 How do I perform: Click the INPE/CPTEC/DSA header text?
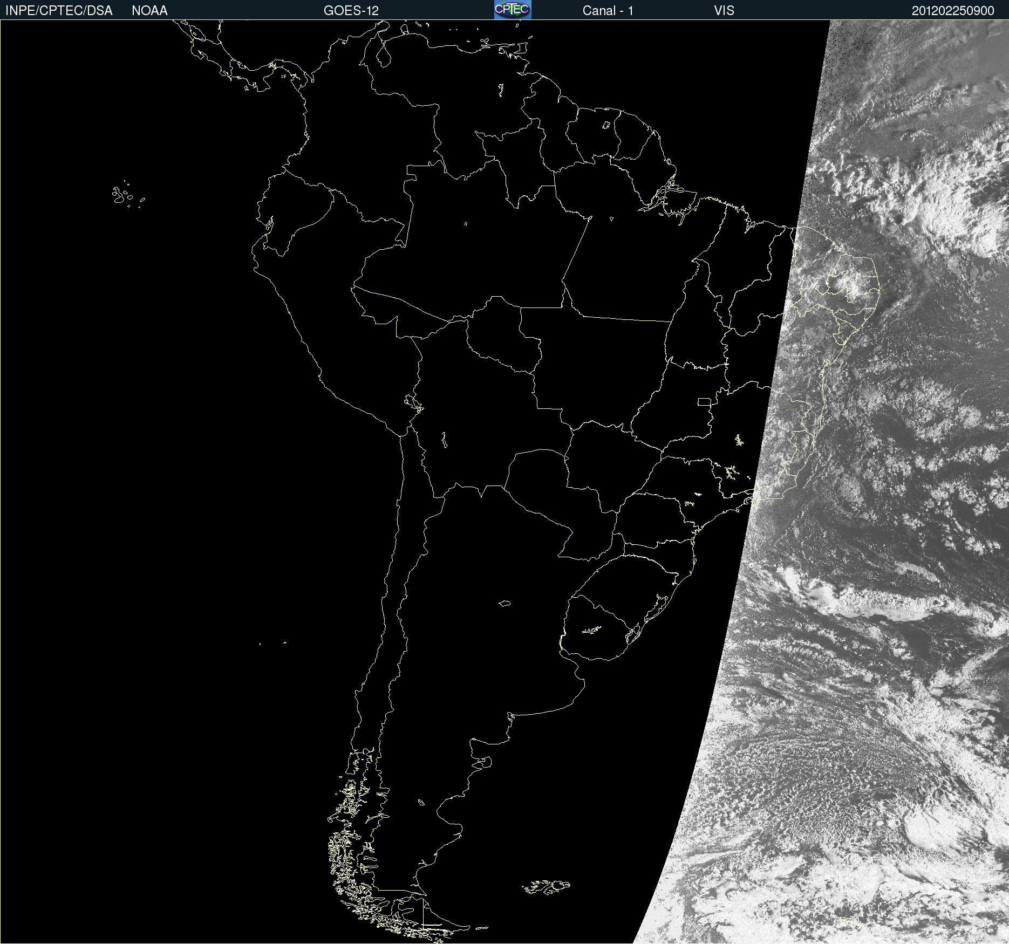(59, 11)
